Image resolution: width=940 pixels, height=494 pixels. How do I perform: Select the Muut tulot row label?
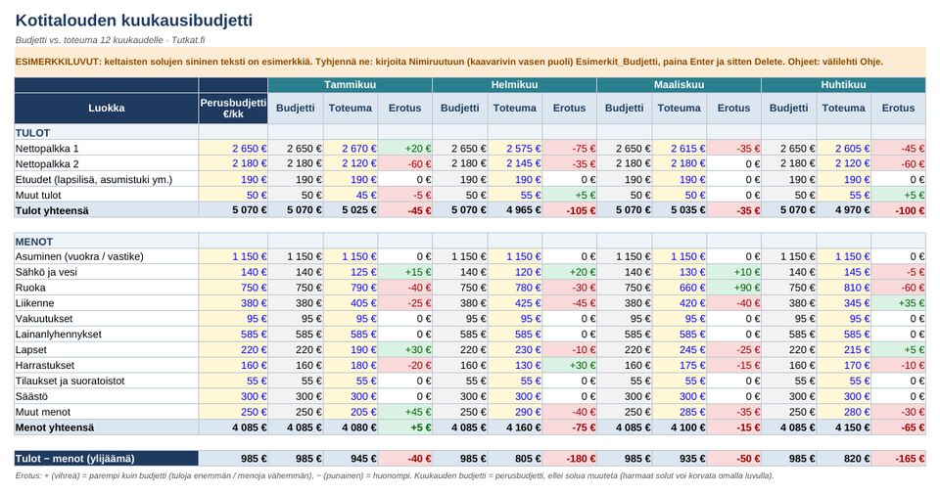(107, 195)
